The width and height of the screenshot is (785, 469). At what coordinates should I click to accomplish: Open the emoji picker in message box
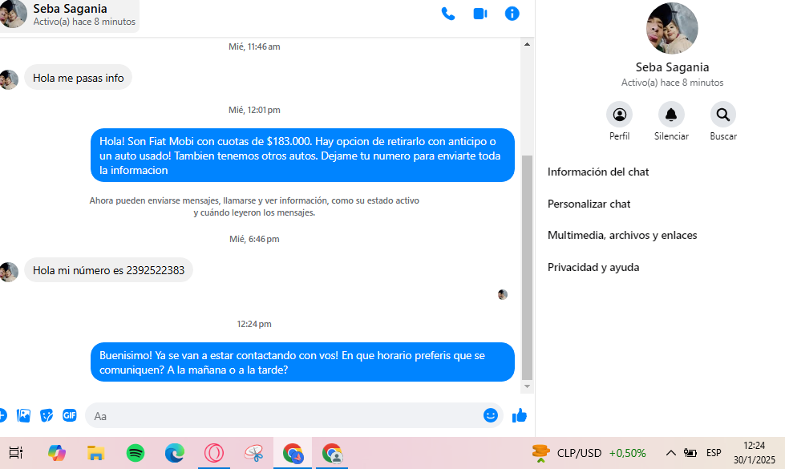[x=491, y=415]
